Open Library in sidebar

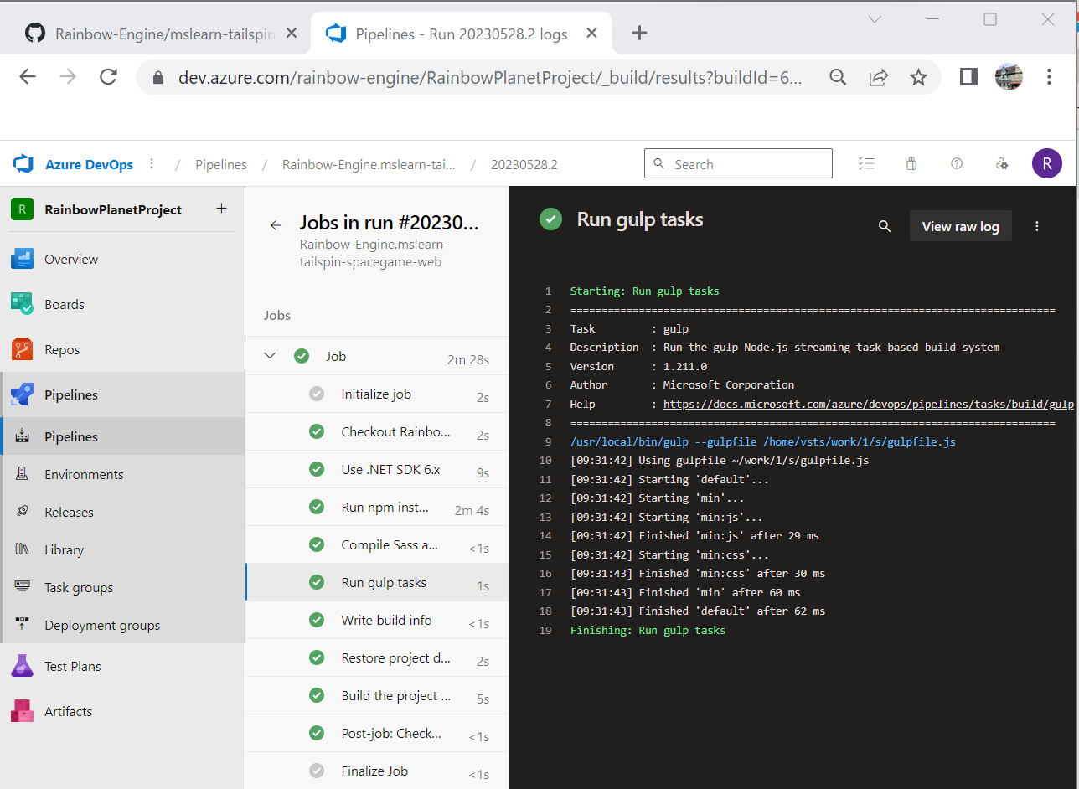click(122, 549)
